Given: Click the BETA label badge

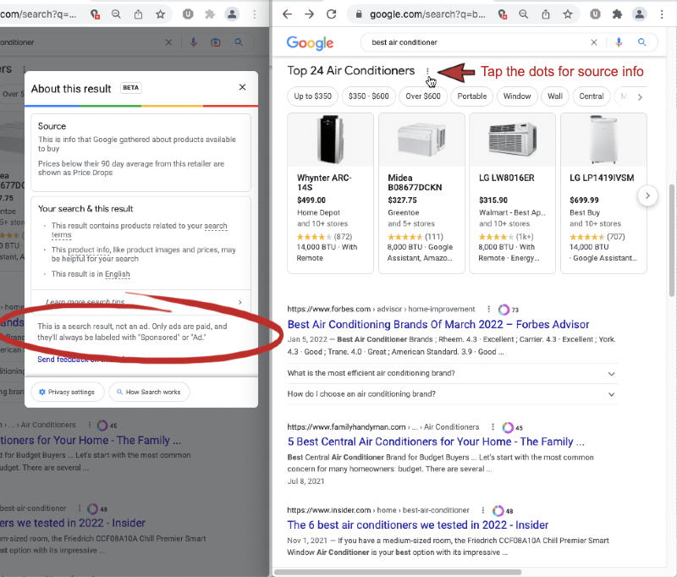Looking at the screenshot, I should (130, 88).
